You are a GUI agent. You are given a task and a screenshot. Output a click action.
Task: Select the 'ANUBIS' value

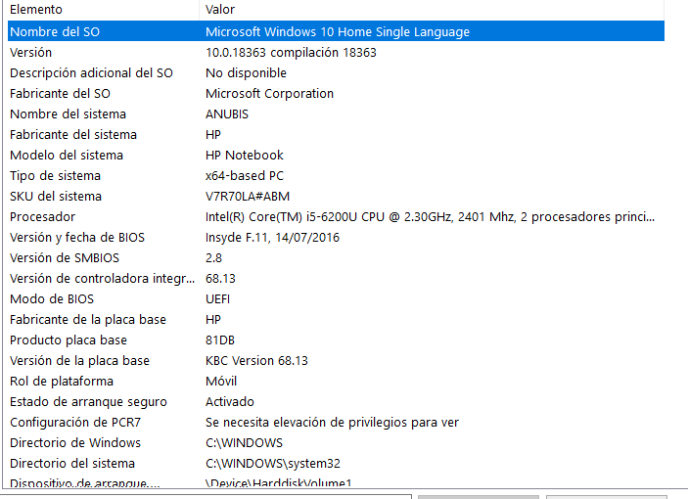[227, 114]
